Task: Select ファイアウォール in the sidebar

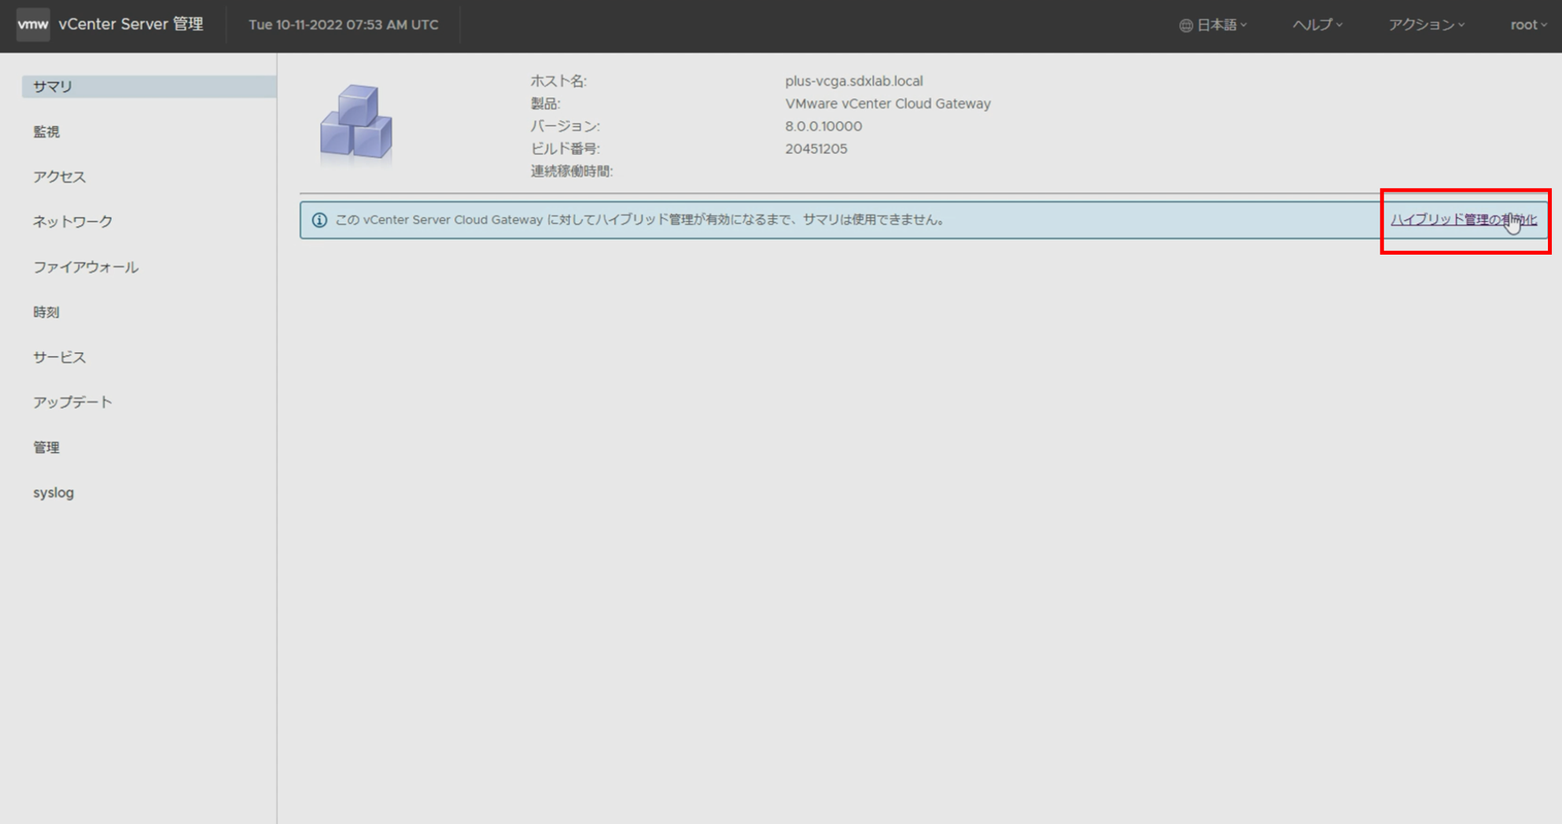Action: pos(86,267)
